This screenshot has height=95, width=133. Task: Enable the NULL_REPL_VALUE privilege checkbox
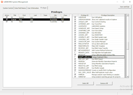75,72
